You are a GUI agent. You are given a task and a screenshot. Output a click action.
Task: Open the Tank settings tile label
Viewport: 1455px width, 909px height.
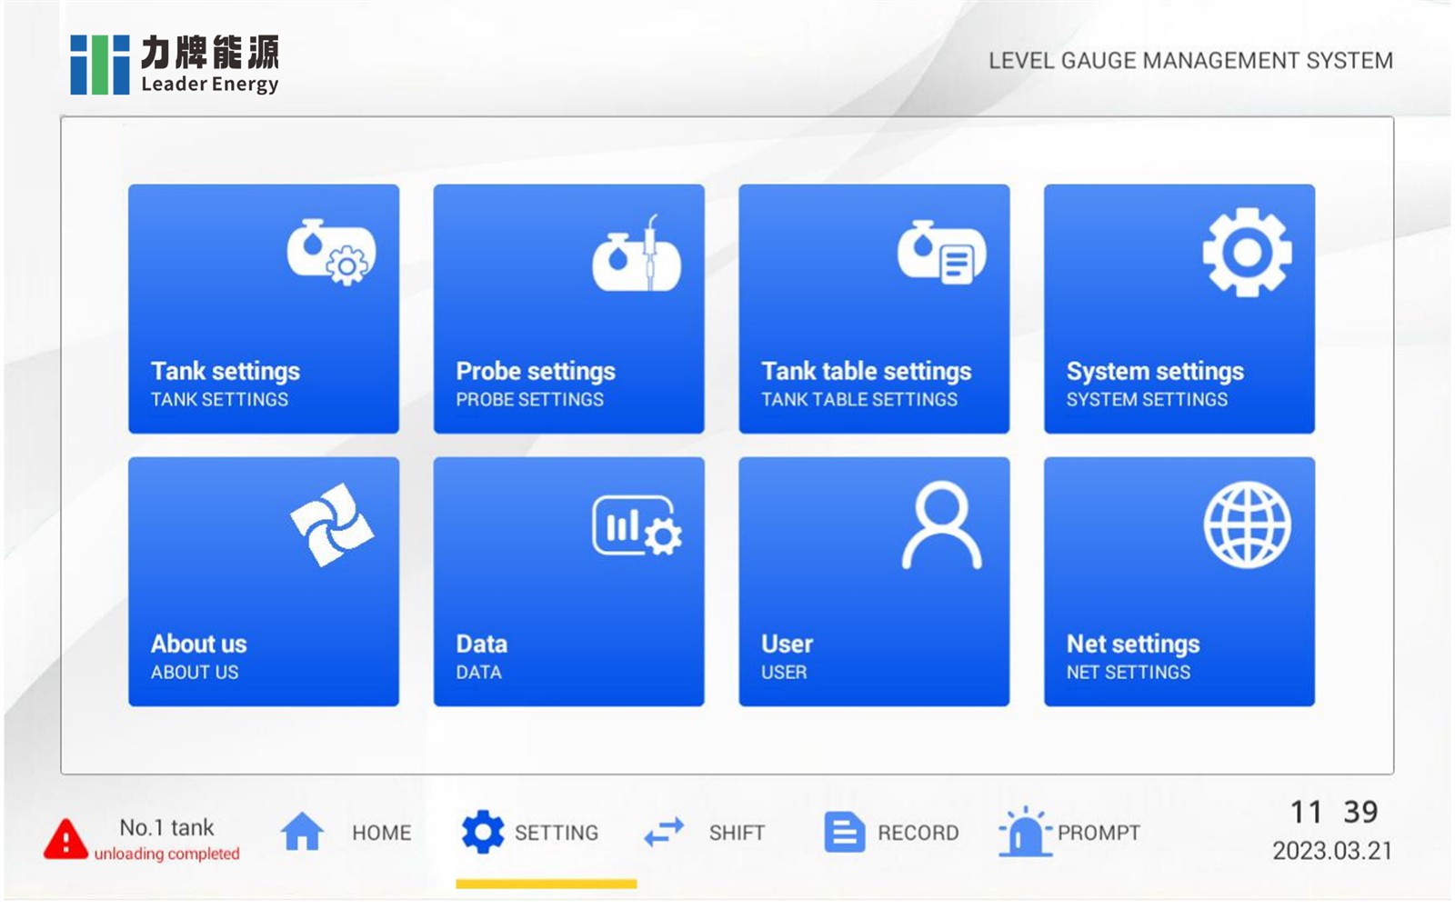(226, 372)
